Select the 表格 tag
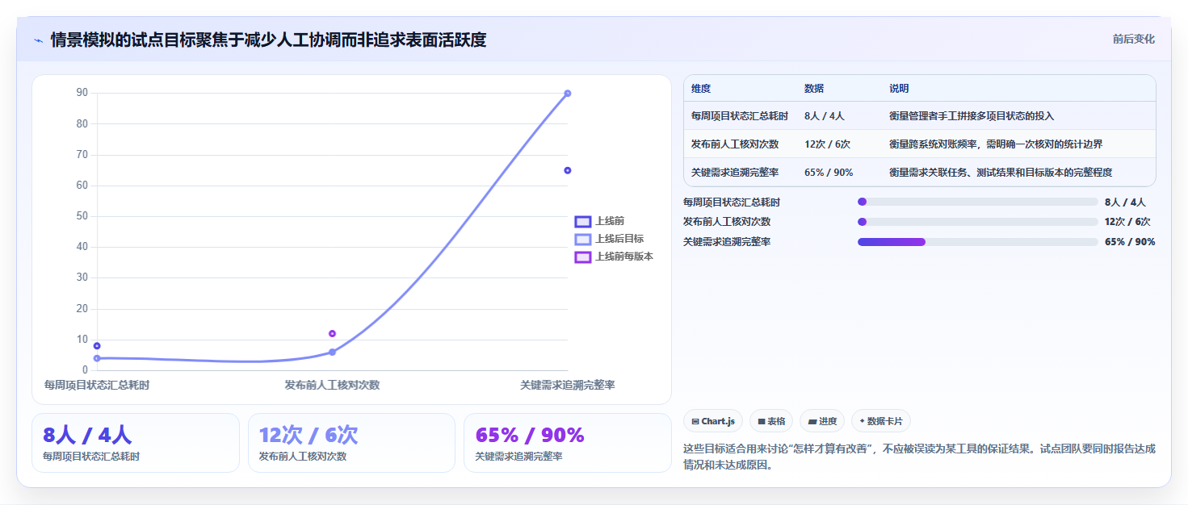Screen dimensions: 1188x505 771,421
